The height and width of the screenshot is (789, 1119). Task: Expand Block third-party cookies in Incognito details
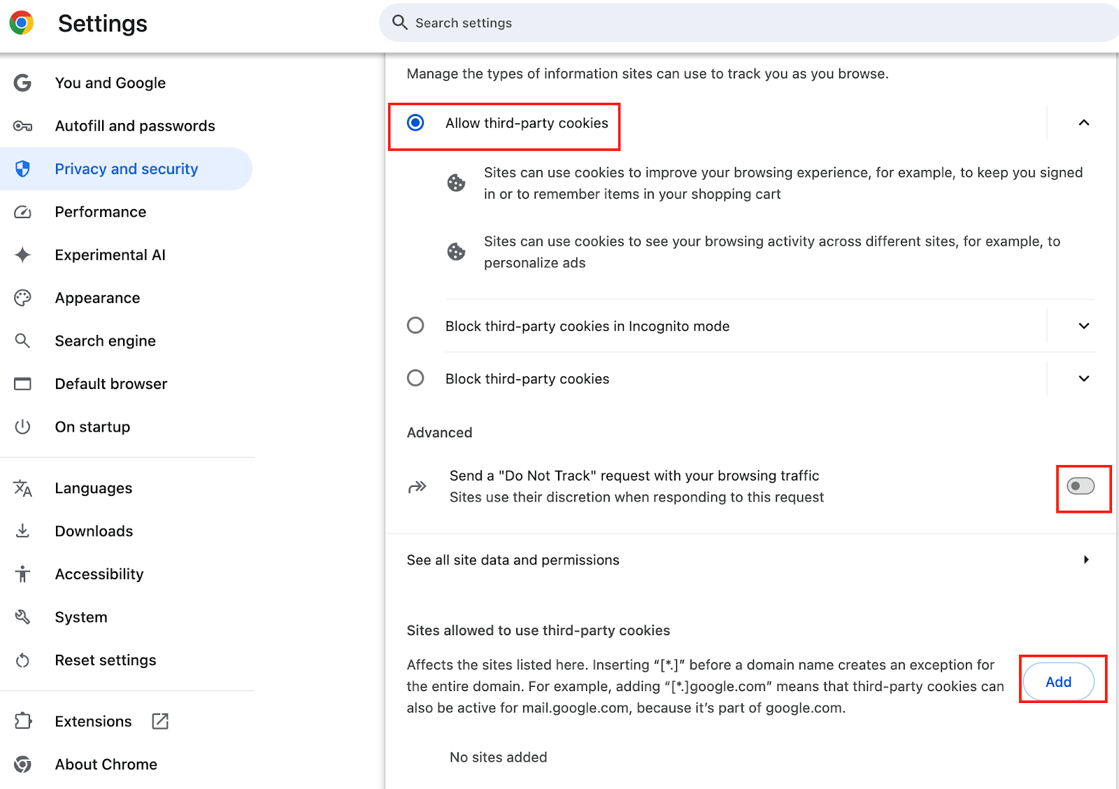[1084, 326]
